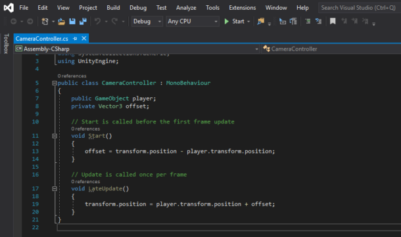The height and width of the screenshot is (237, 401).
Task: Open the Toolbox side panel tab
Action: coord(6,43)
